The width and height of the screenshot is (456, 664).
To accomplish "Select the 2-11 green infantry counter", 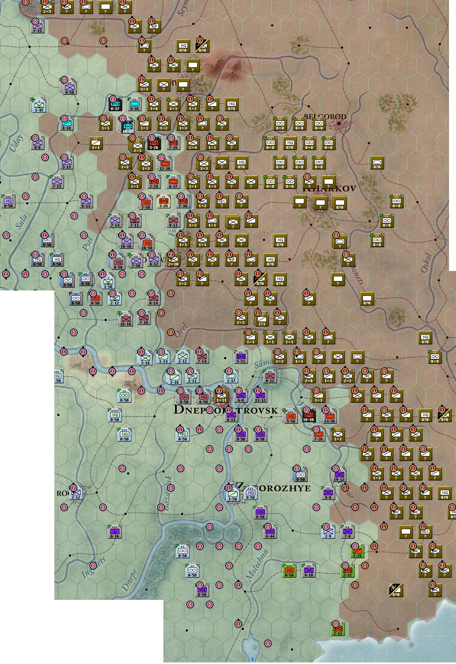I will tap(192, 376).
